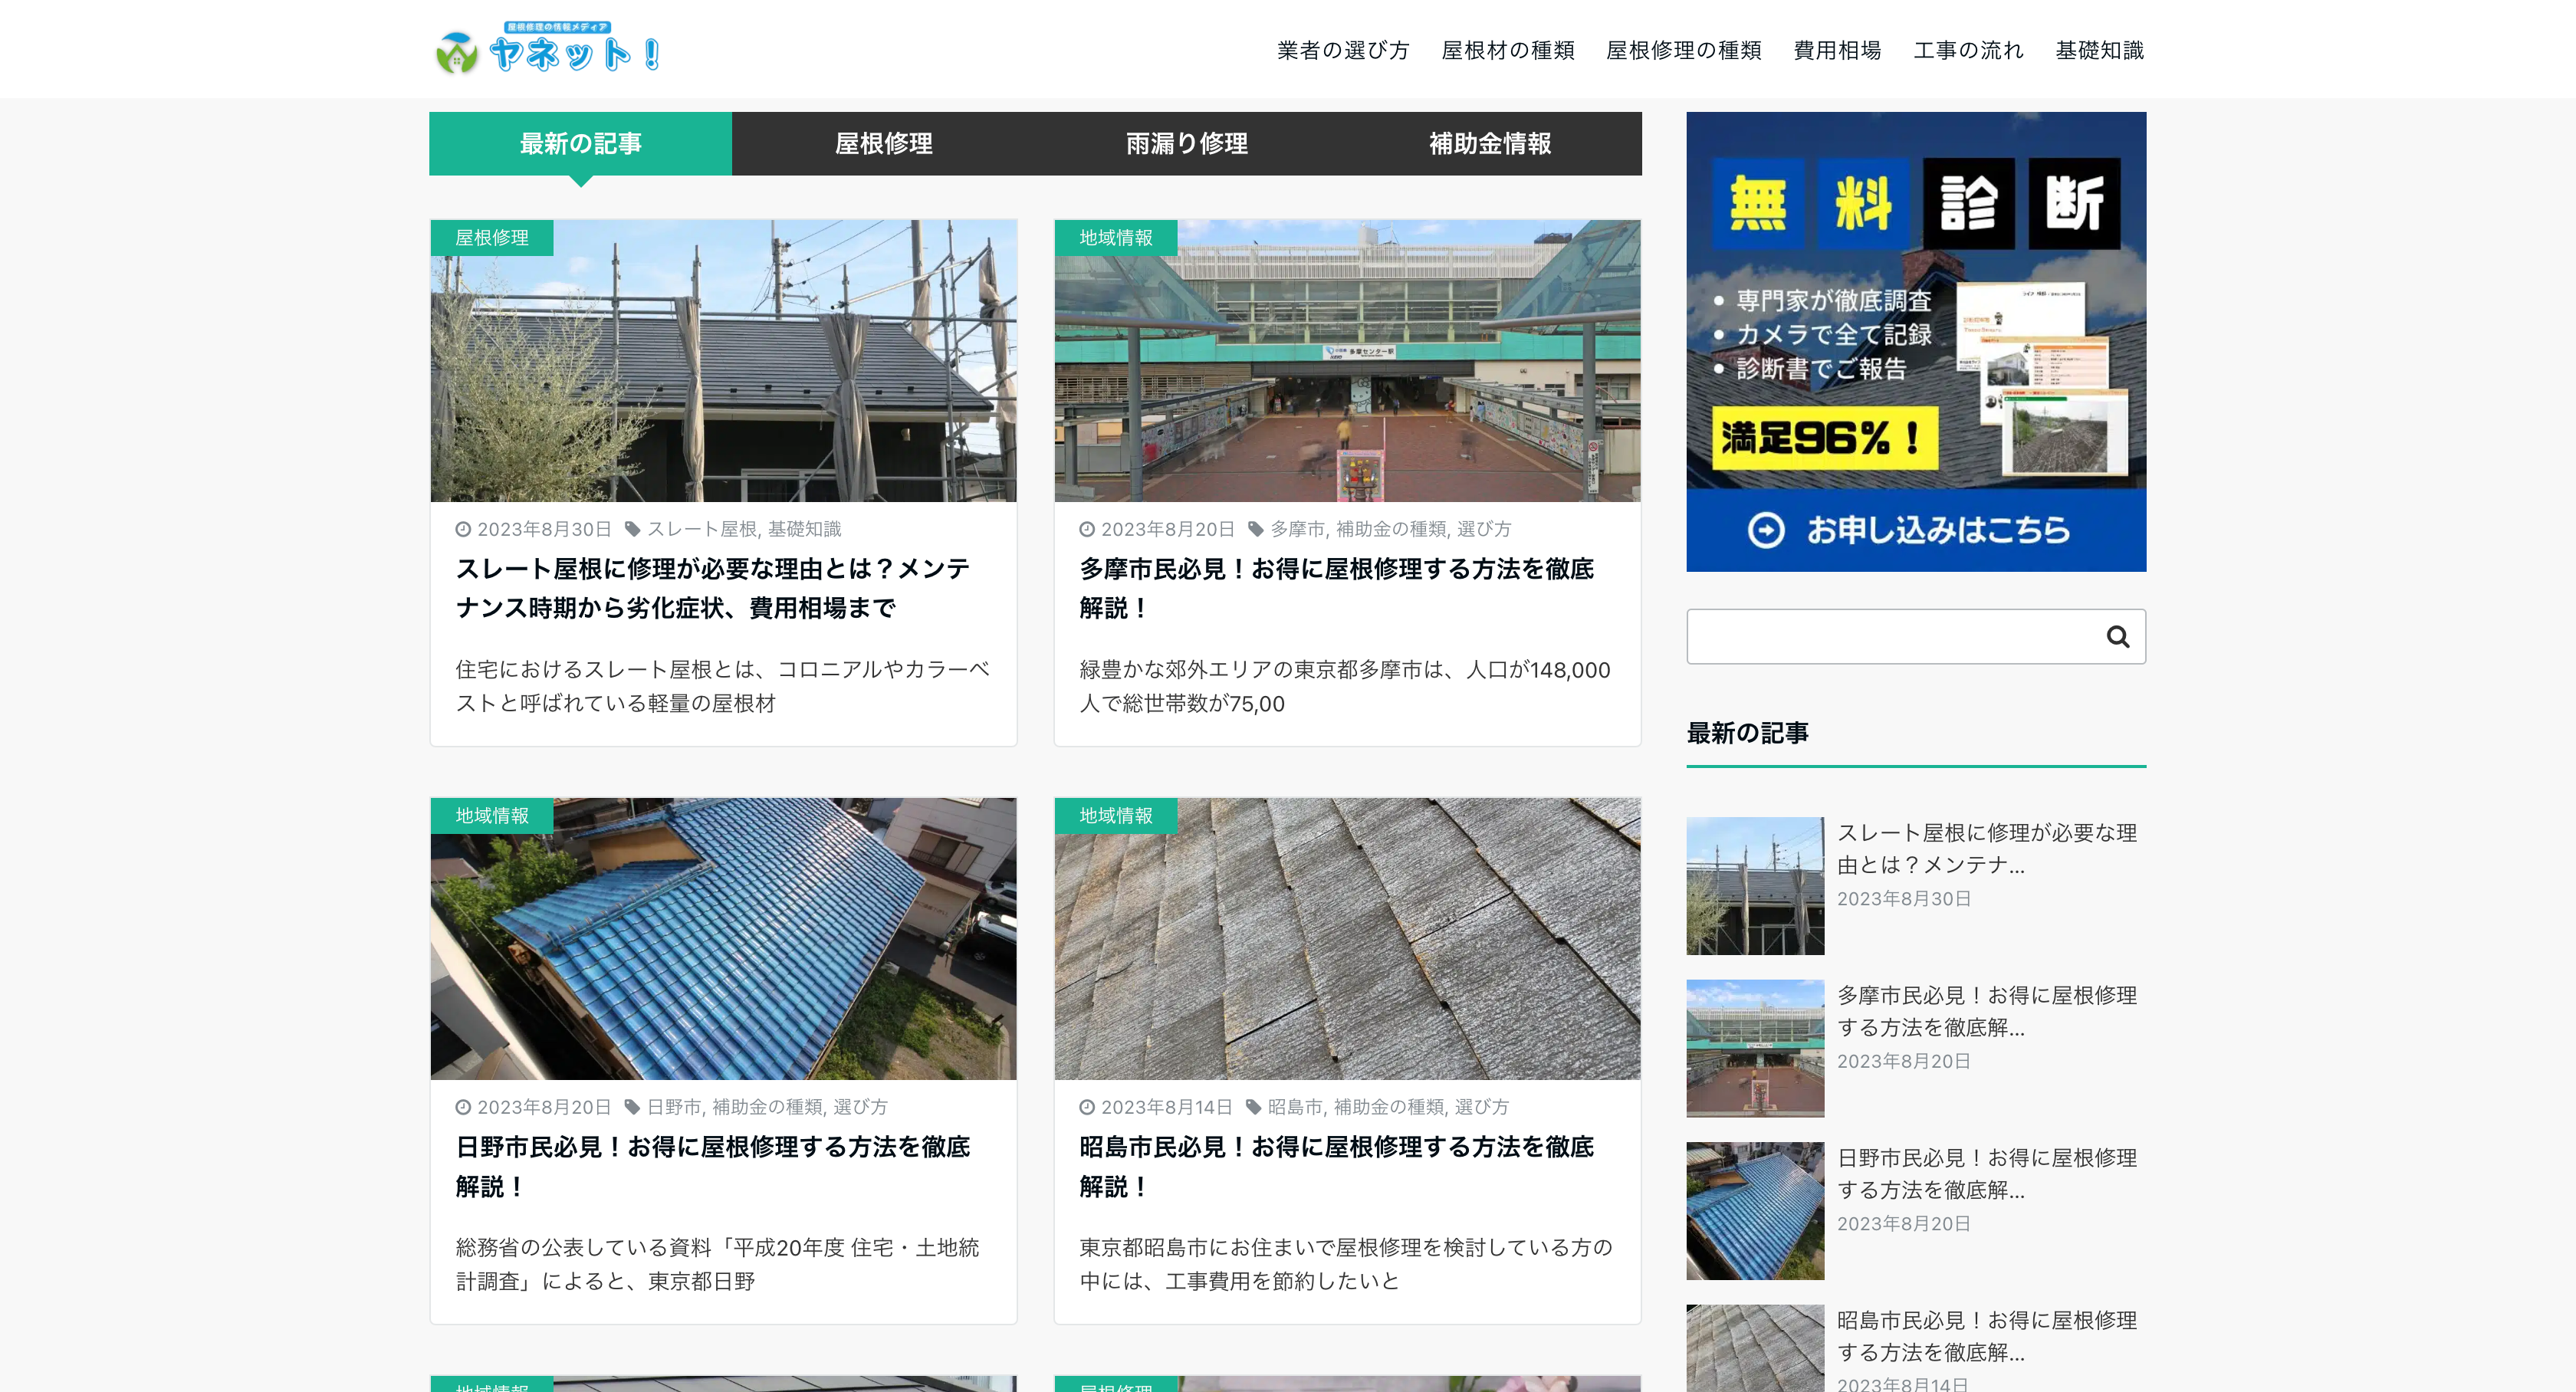Click the 日野市 tag link
The width and height of the screenshot is (2576, 1392).
point(673,1107)
